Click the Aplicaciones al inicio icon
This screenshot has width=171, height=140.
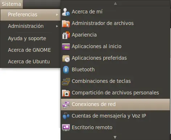66,47
